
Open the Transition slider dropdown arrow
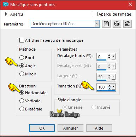coord(113,87)
